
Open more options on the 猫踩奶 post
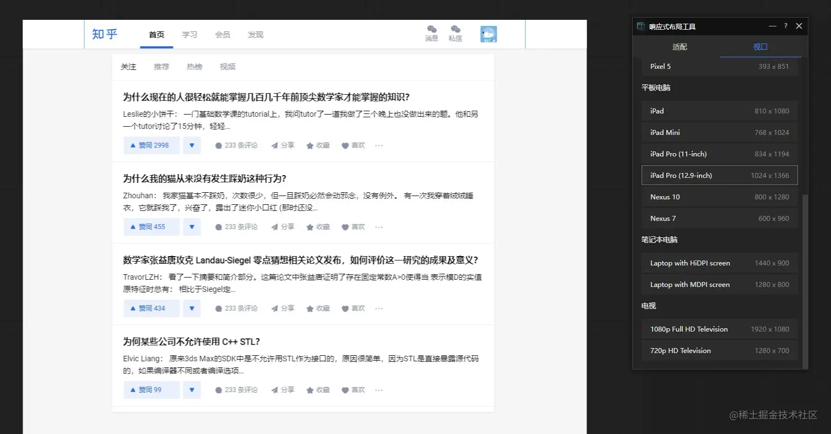pos(379,227)
